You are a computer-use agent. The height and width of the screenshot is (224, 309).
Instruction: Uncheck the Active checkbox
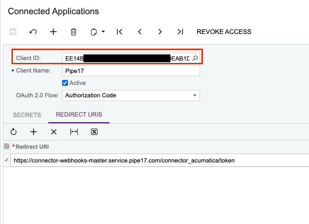pyautogui.click(x=65, y=83)
